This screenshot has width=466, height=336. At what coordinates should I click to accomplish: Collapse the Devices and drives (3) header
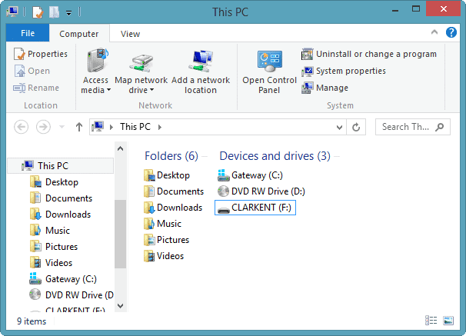coord(275,156)
